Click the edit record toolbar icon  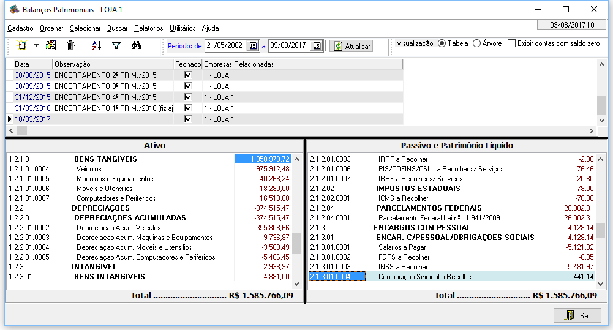(51, 46)
